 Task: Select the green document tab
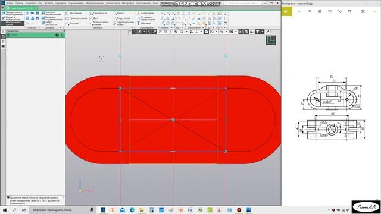pyautogui.click(x=21, y=8)
